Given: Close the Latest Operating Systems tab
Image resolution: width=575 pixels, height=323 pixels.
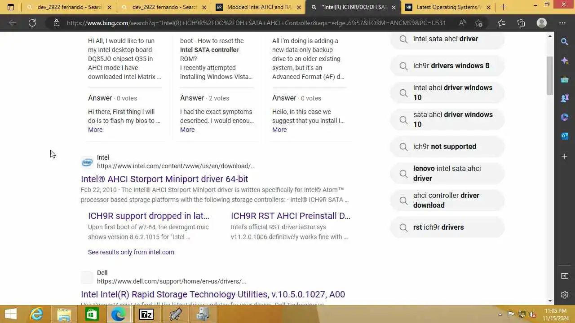Looking at the screenshot, I should pyautogui.click(x=488, y=7).
